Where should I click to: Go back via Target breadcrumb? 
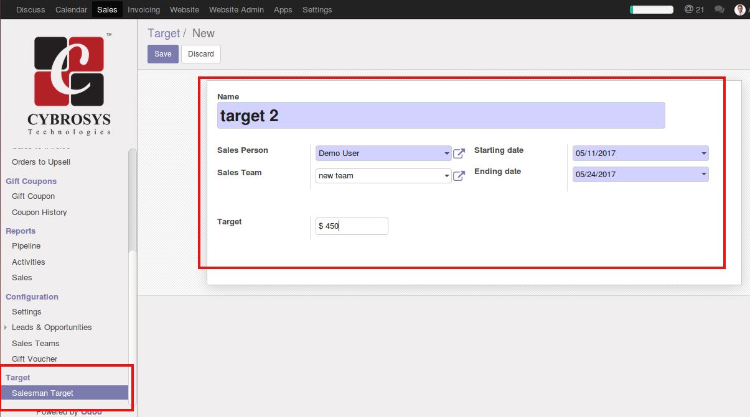(x=164, y=34)
